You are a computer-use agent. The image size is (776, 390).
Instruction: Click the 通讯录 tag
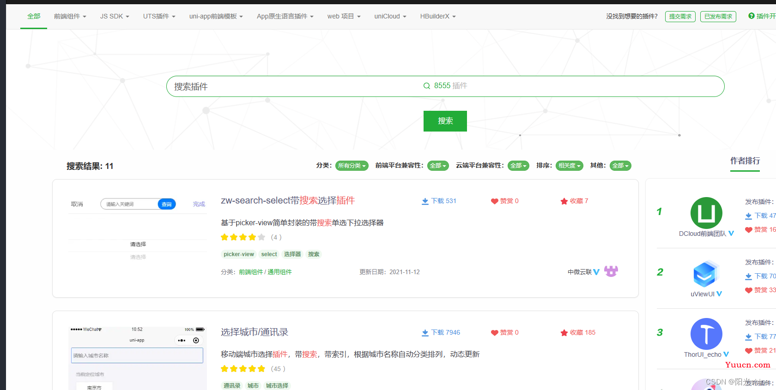pos(232,386)
